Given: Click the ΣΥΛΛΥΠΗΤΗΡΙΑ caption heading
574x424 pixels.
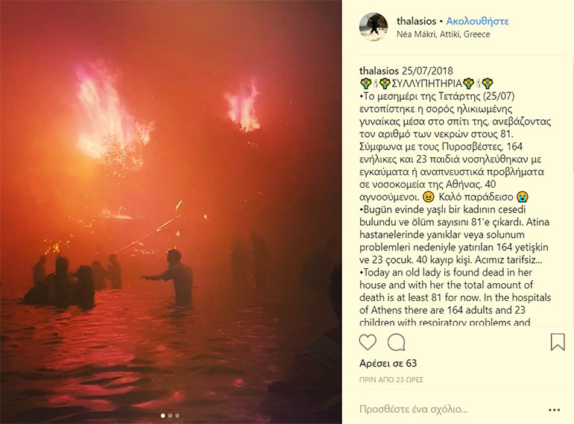Looking at the screenshot, I should (427, 83).
